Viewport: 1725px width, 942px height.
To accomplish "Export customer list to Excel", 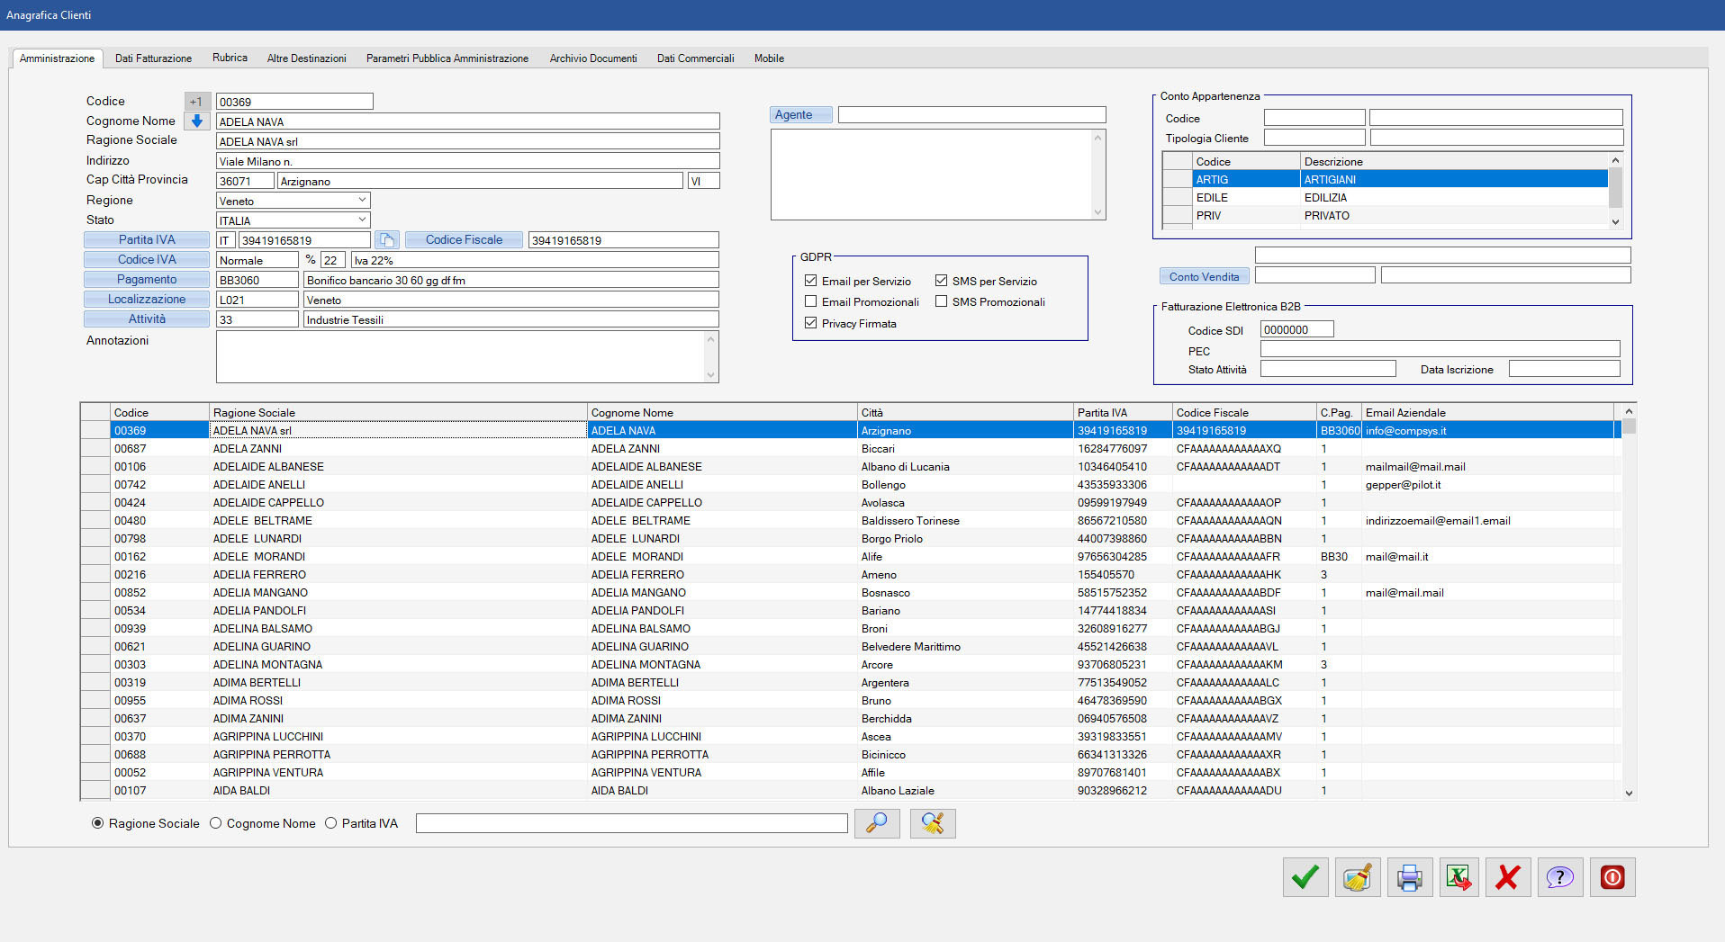I will (1459, 877).
